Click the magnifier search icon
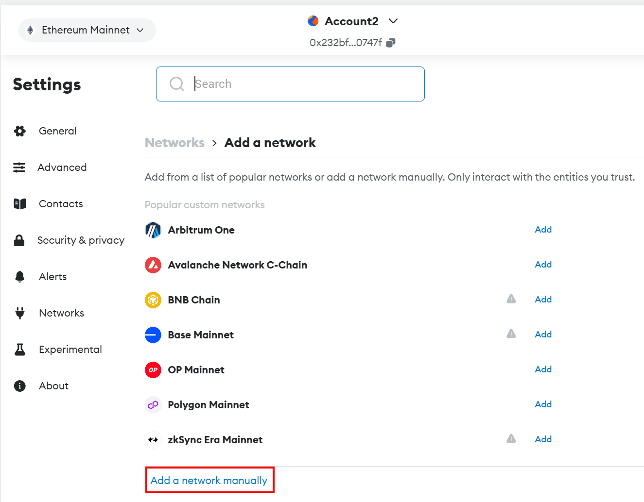Image resolution: width=644 pixels, height=502 pixels. coord(177,84)
